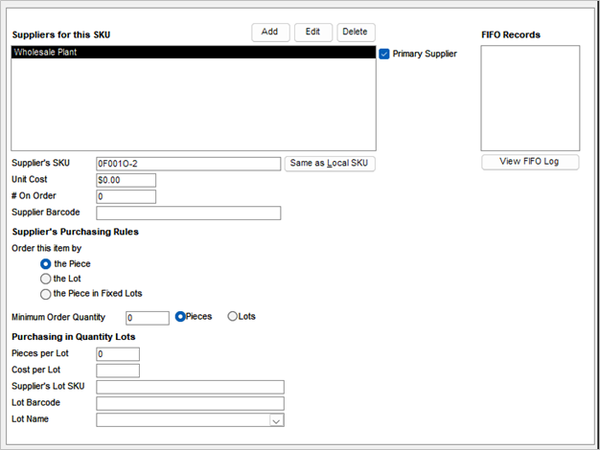Select Wholesale Plant in suppliers list

coord(192,53)
